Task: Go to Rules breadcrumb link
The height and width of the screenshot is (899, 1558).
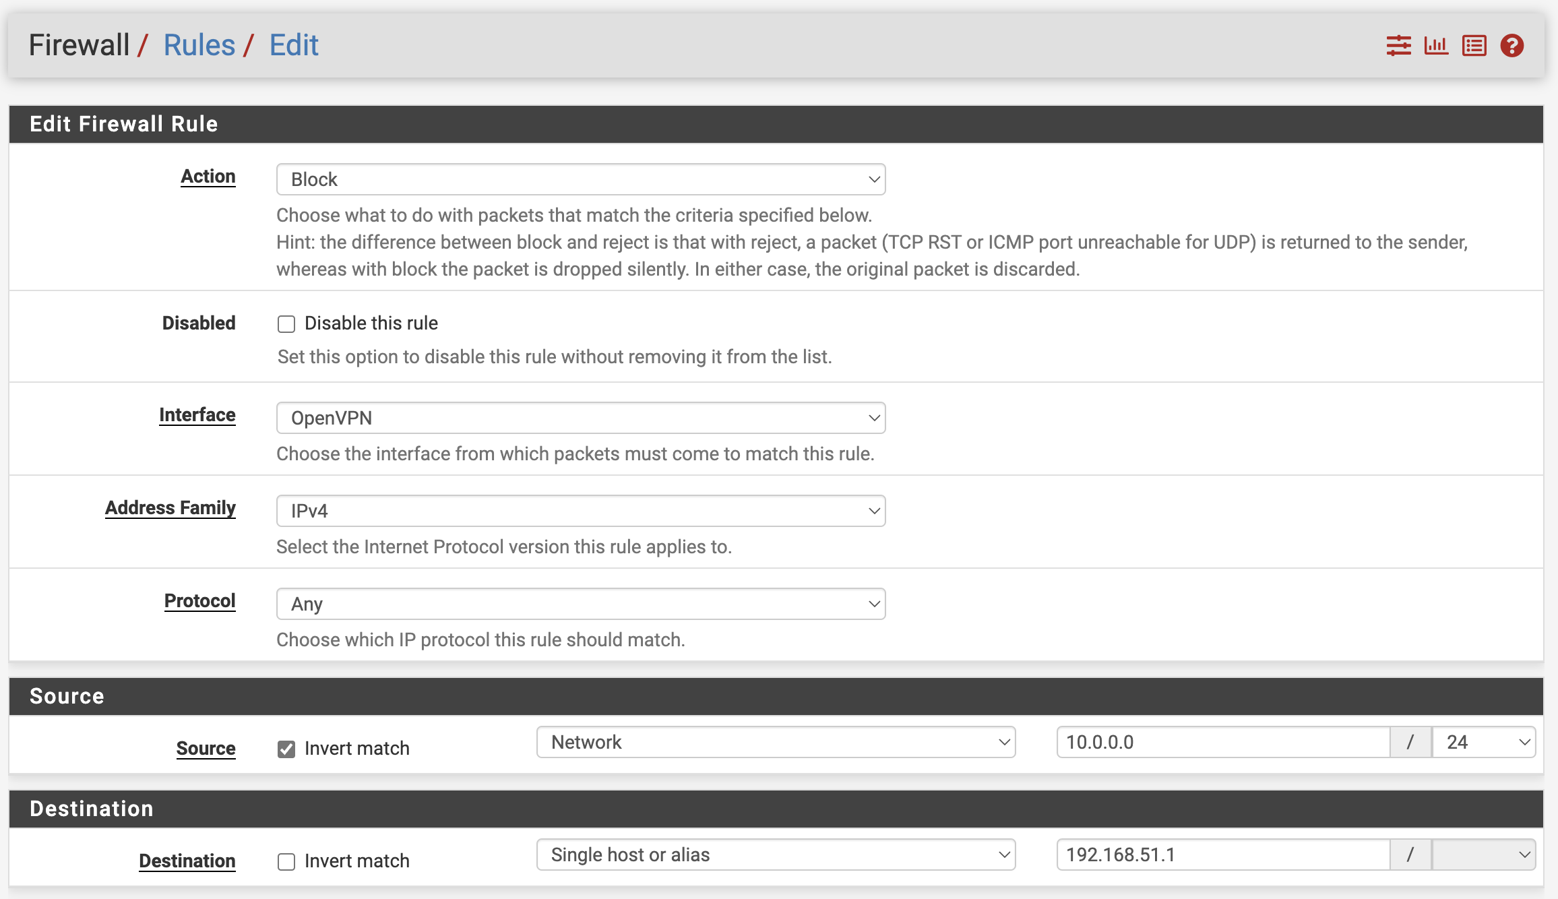Action: pyautogui.click(x=199, y=46)
